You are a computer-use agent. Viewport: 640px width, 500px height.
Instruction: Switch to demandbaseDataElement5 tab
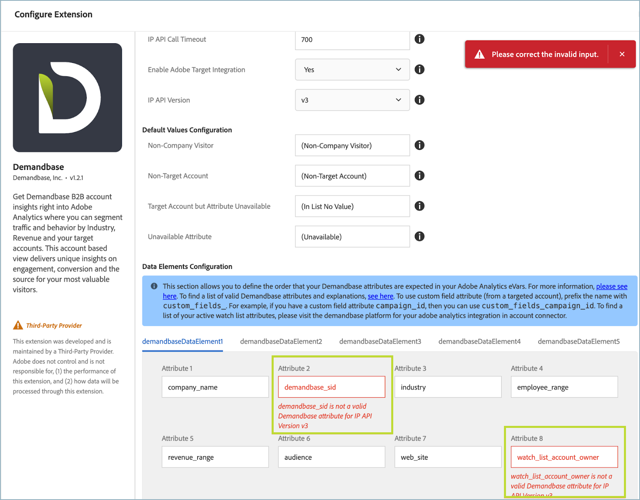point(579,341)
